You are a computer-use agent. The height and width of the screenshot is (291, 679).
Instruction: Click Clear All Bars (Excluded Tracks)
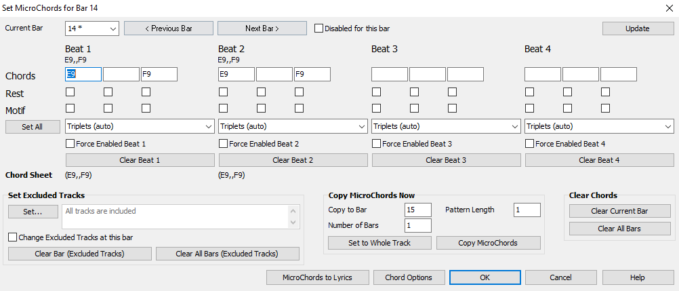[x=227, y=254]
